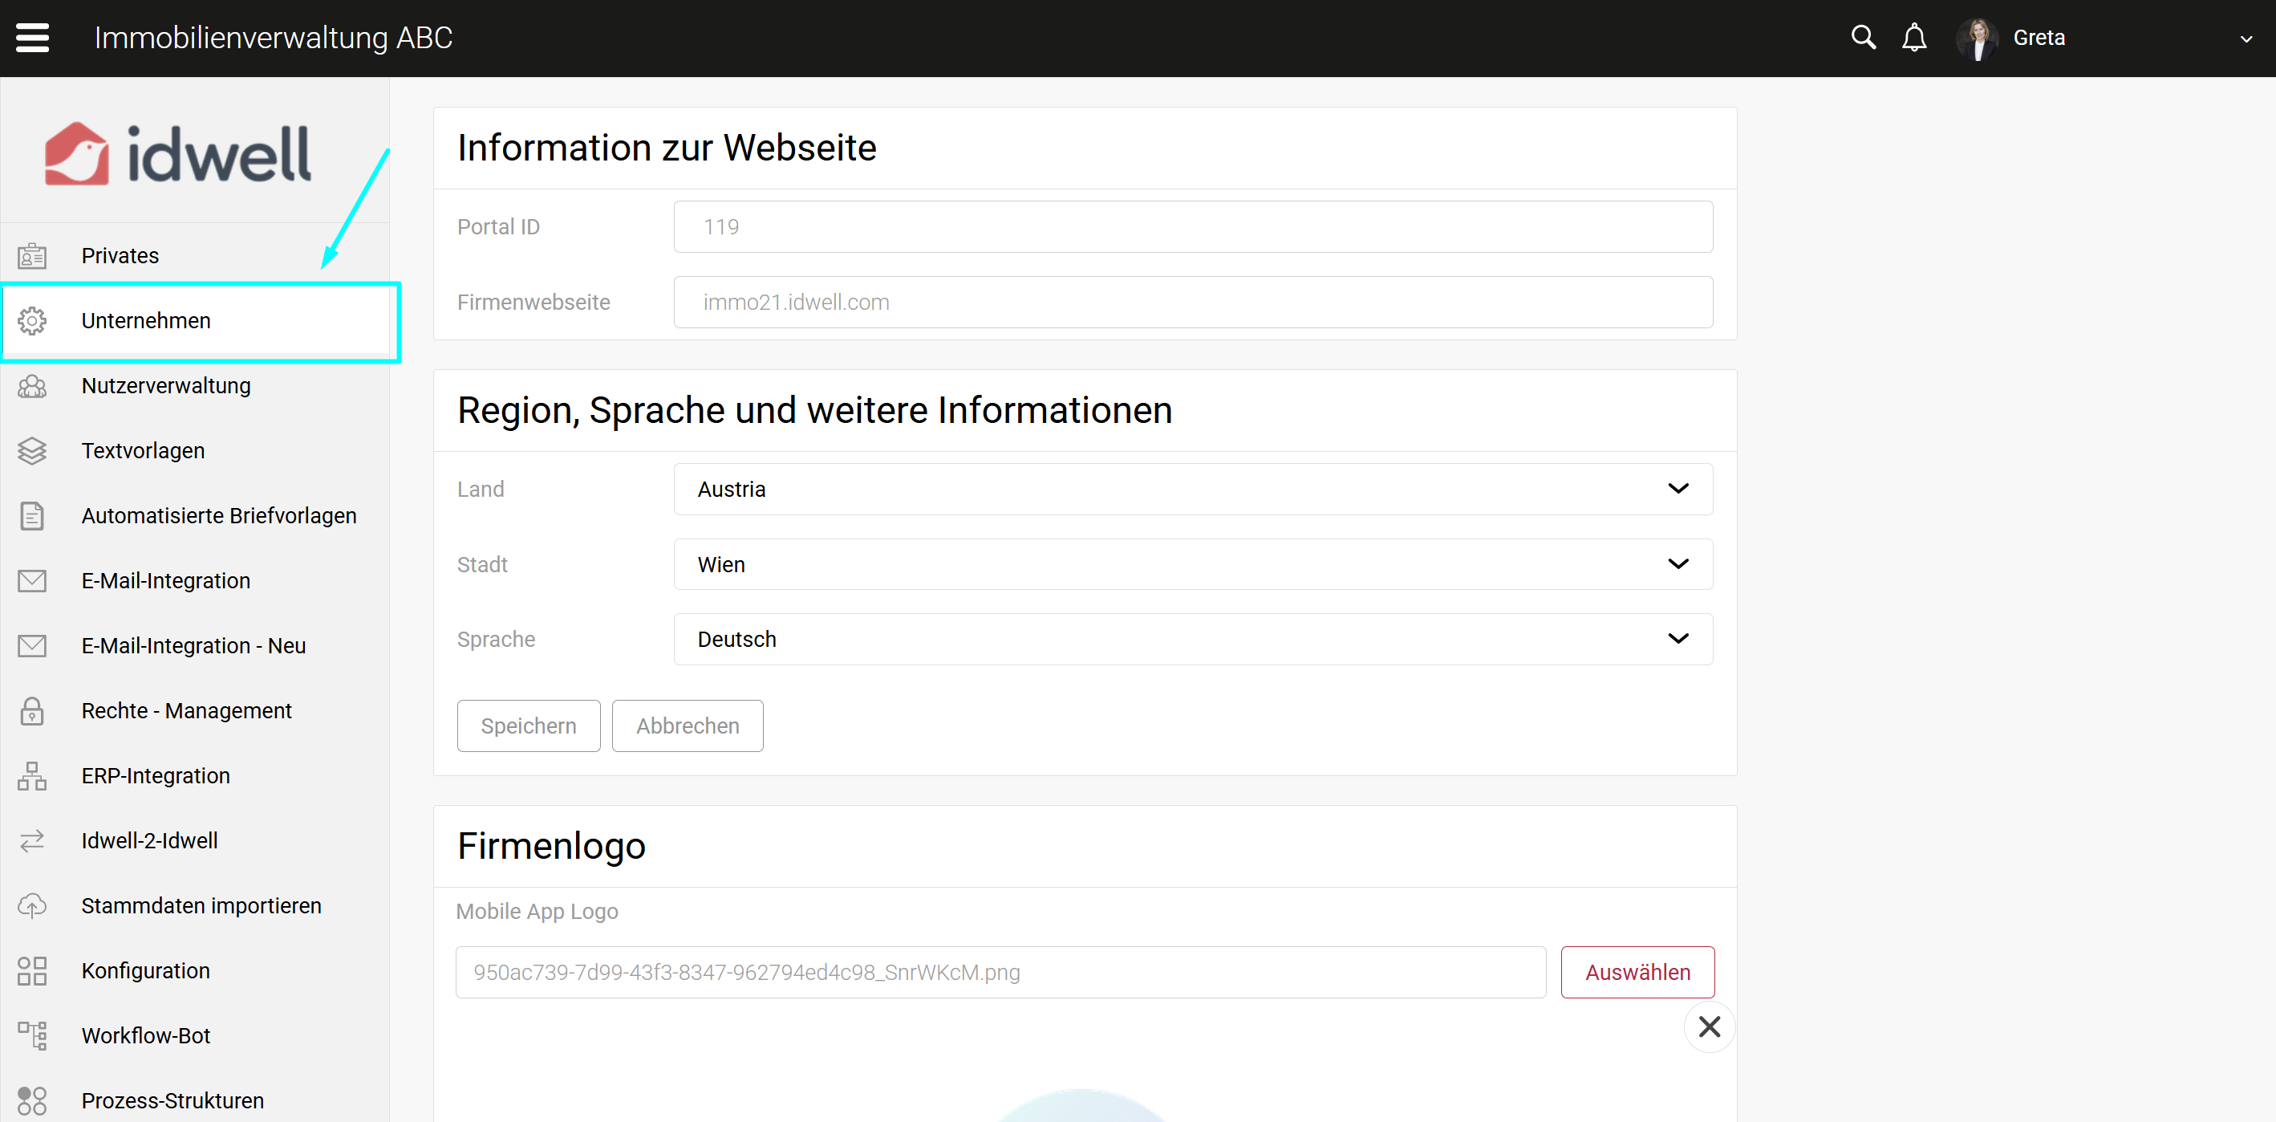Select Automatisierte Briefvorlagen in sidebar
Viewport: 2276px width, 1122px height.
[x=219, y=515]
